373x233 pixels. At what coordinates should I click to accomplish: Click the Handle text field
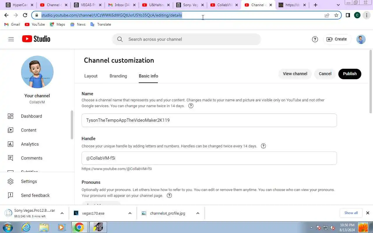coord(209,158)
